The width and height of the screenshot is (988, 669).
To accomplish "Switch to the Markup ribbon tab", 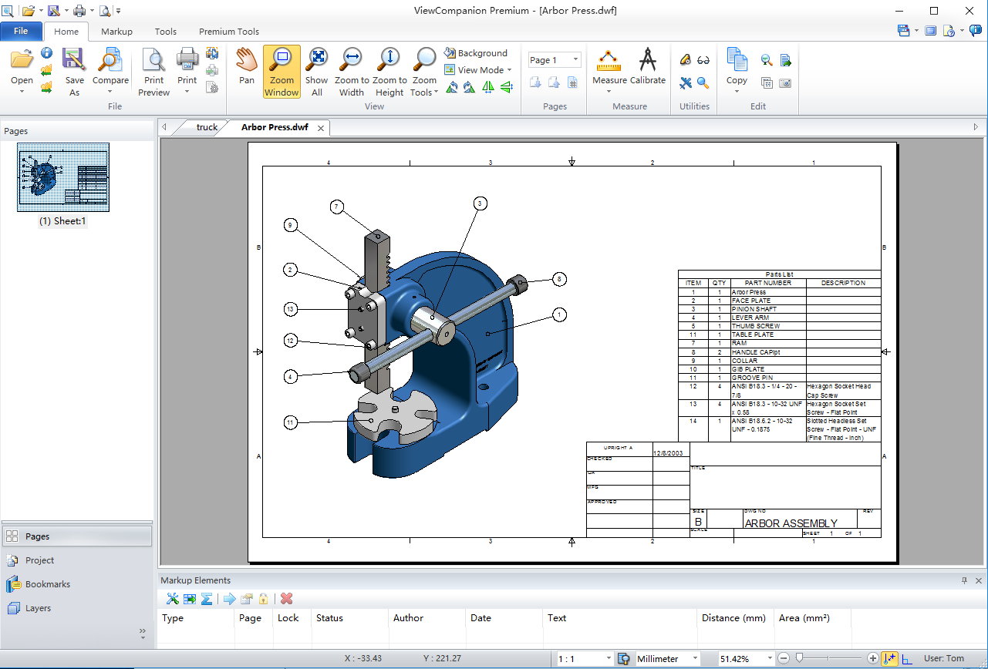I will 116,32.
